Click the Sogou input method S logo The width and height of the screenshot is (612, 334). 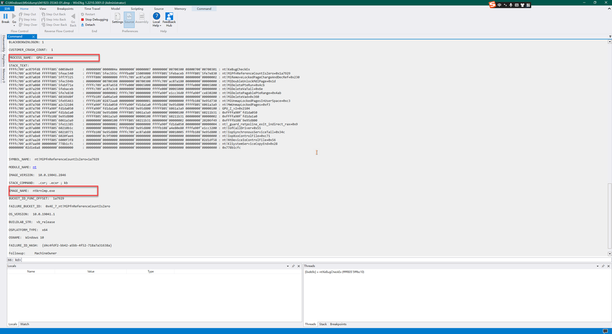pyautogui.click(x=492, y=5)
